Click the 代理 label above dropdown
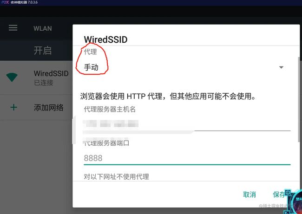Image resolution: width=302 pixels, height=214 pixels. pos(90,52)
